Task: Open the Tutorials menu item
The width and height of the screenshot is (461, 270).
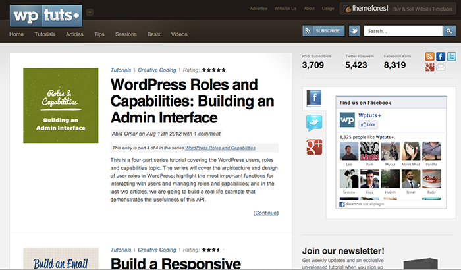Action: (45, 34)
